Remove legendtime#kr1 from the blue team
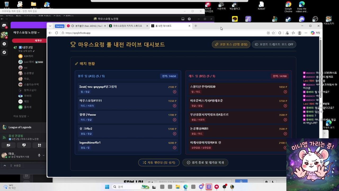 175,148
